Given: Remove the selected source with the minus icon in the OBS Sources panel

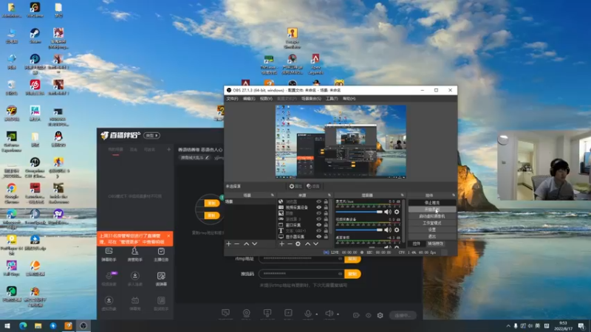Looking at the screenshot, I should click(290, 244).
